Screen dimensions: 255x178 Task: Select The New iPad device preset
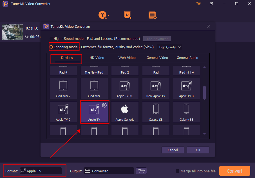point(94,70)
